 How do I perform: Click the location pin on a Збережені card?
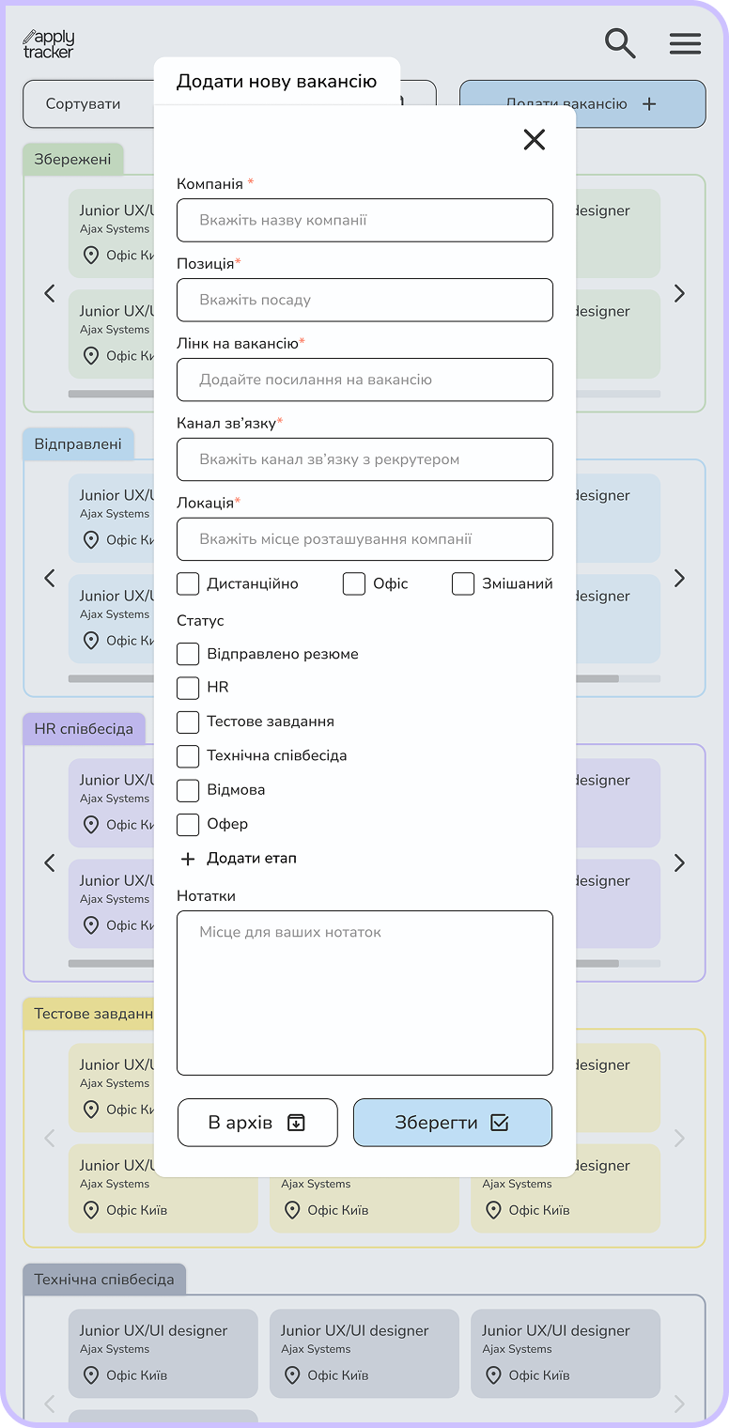[91, 255]
